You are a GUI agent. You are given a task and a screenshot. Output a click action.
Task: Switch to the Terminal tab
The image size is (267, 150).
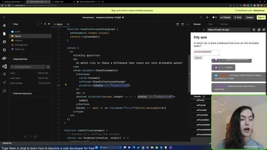coord(224,24)
